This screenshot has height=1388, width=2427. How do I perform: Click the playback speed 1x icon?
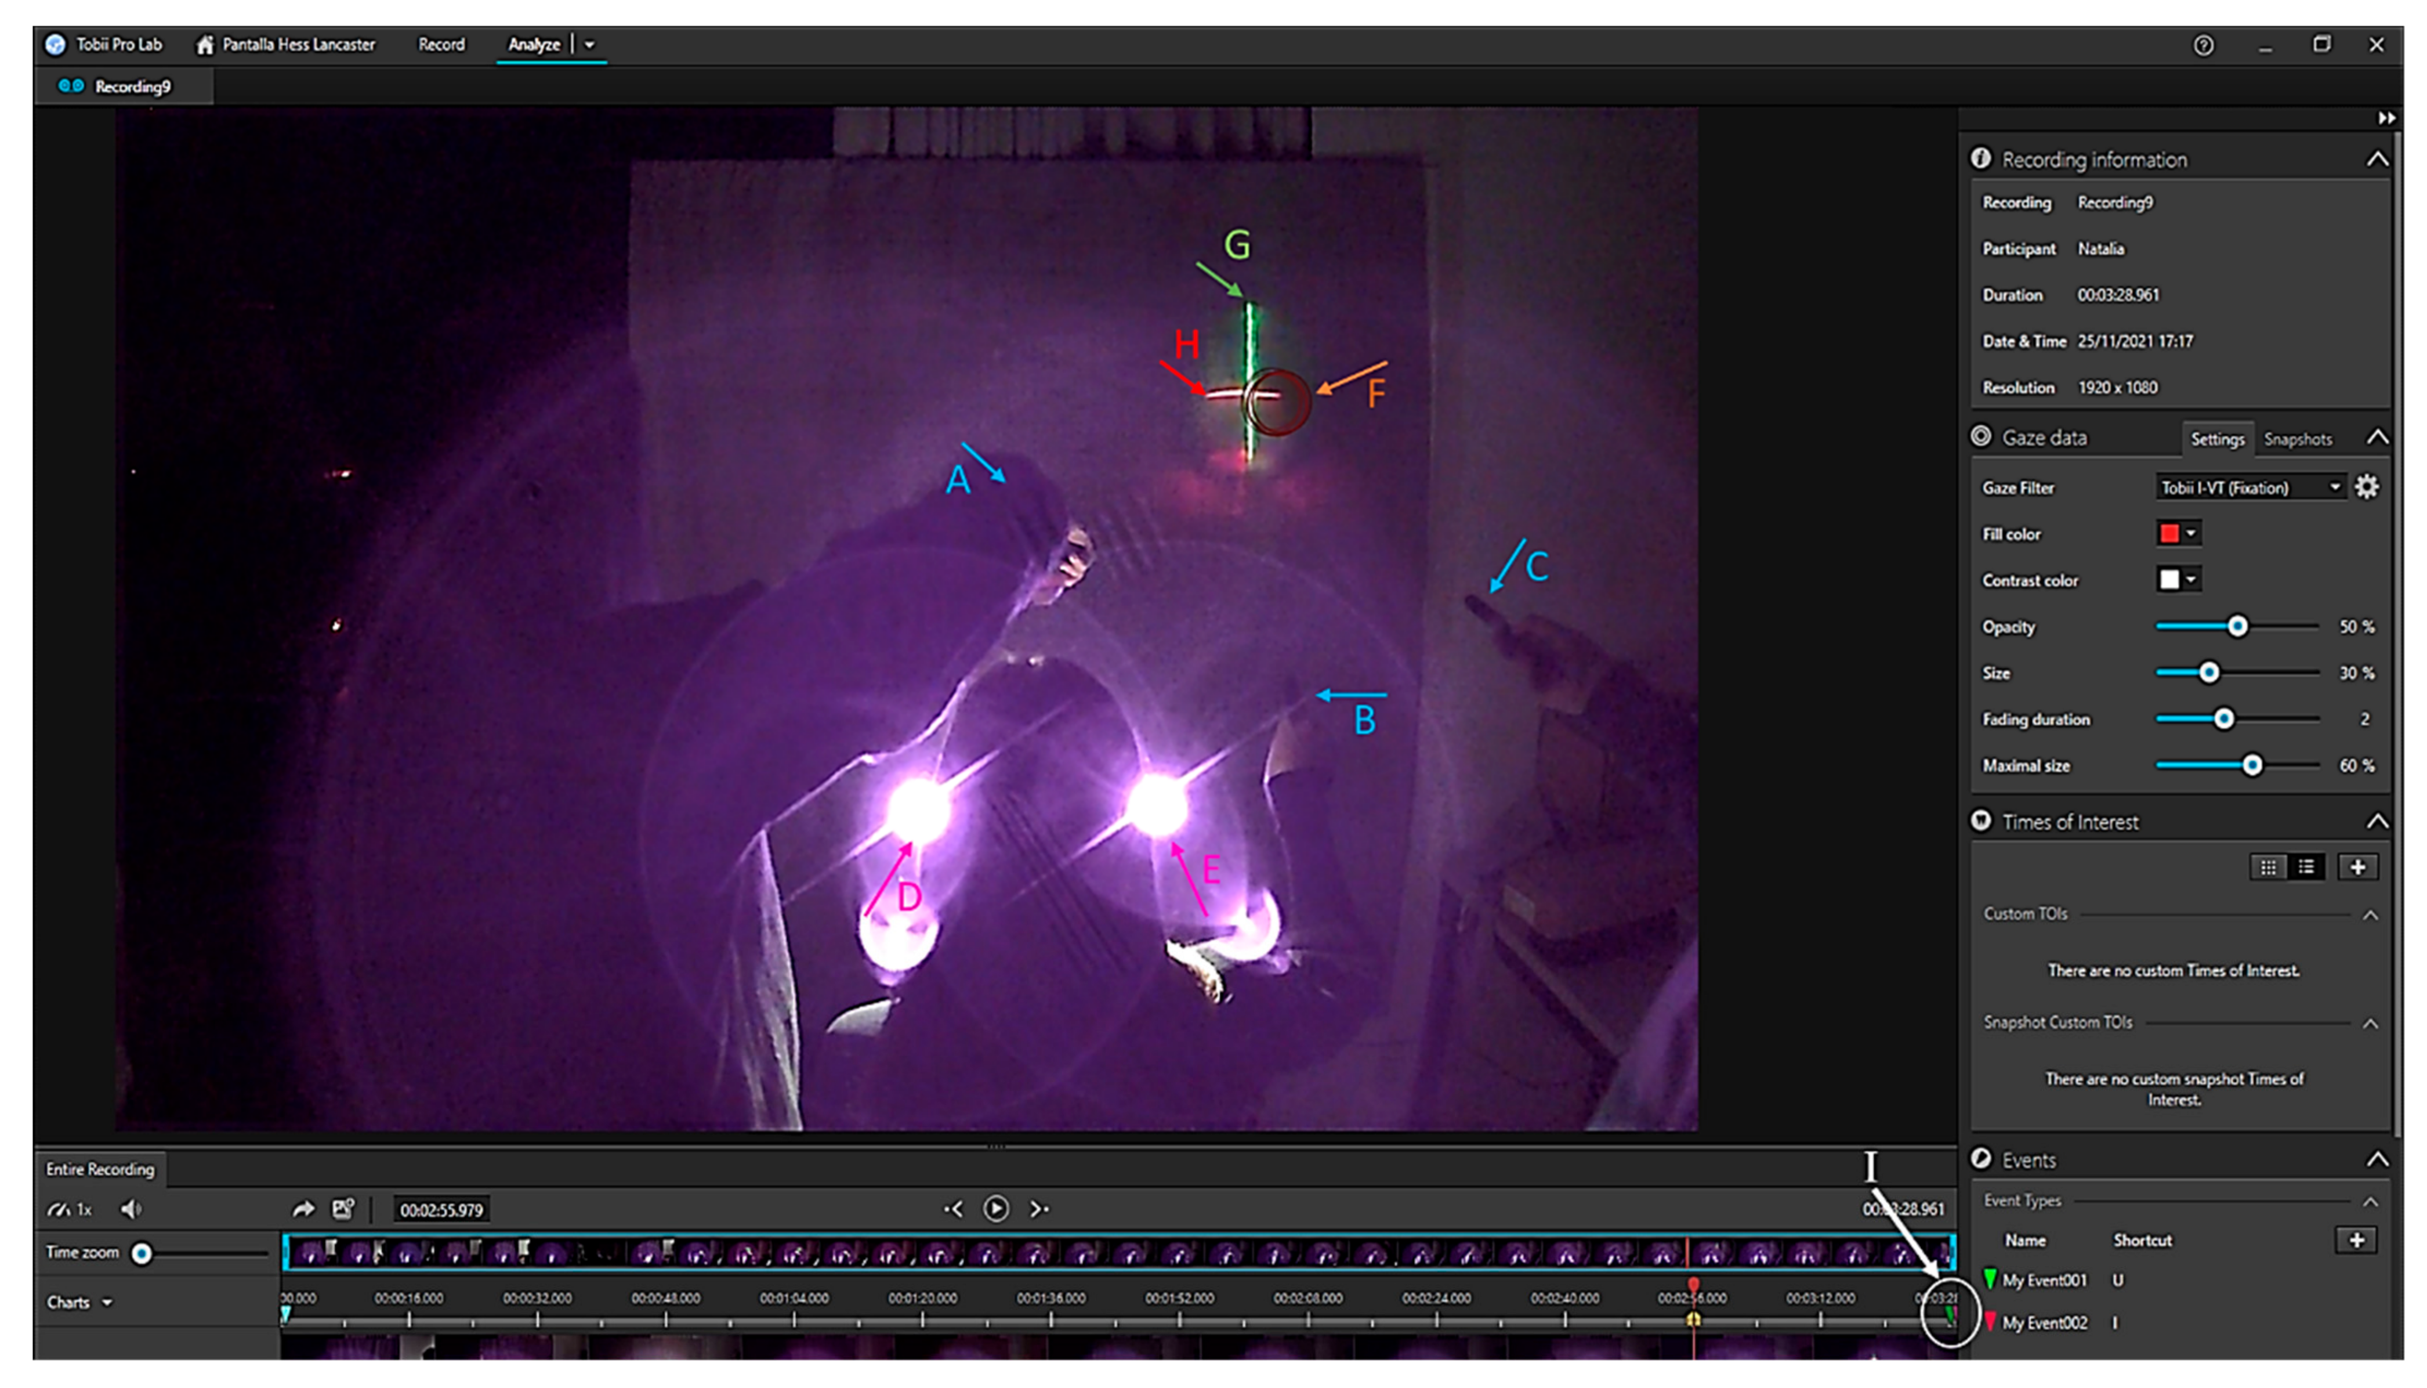click(x=68, y=1210)
